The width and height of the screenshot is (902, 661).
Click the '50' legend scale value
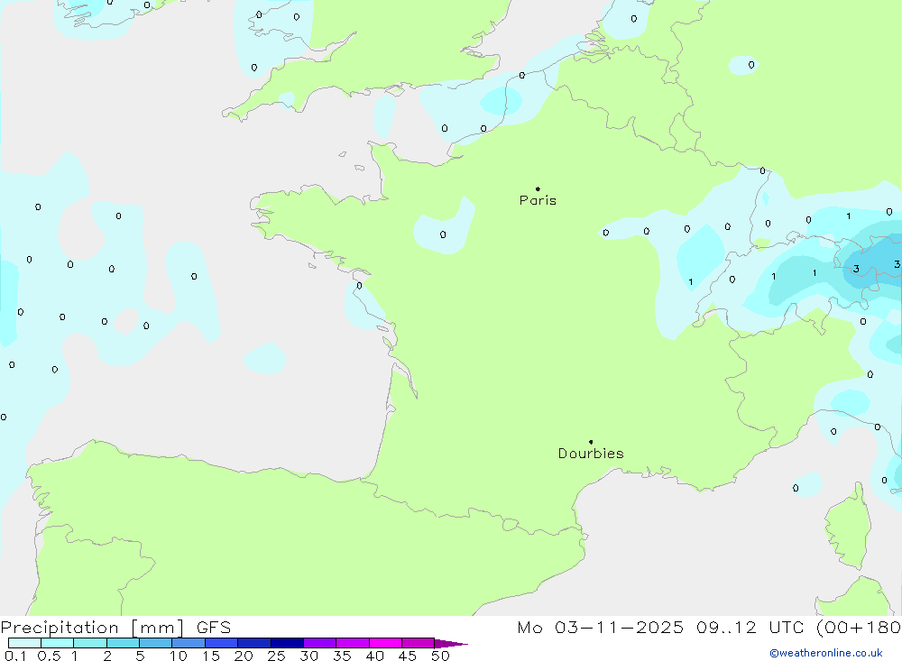[440, 656]
